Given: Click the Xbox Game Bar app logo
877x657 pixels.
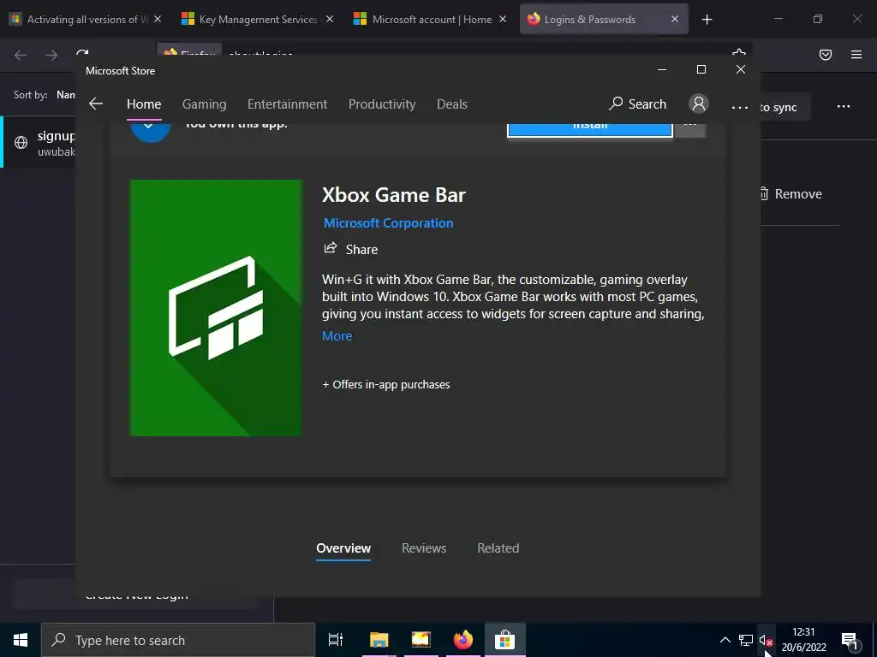Looking at the screenshot, I should point(216,308).
